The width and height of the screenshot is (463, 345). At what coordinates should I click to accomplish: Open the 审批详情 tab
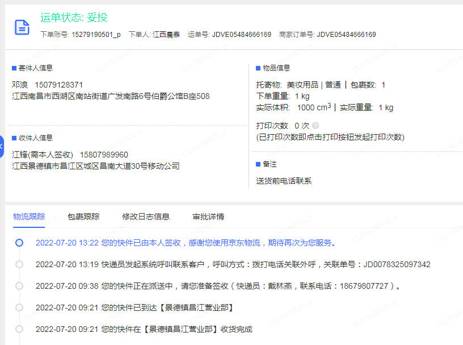(208, 217)
